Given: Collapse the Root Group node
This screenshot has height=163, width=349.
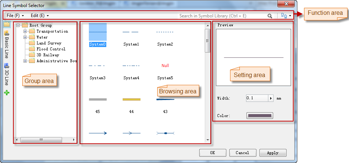Looking at the screenshot, I should (18, 26).
